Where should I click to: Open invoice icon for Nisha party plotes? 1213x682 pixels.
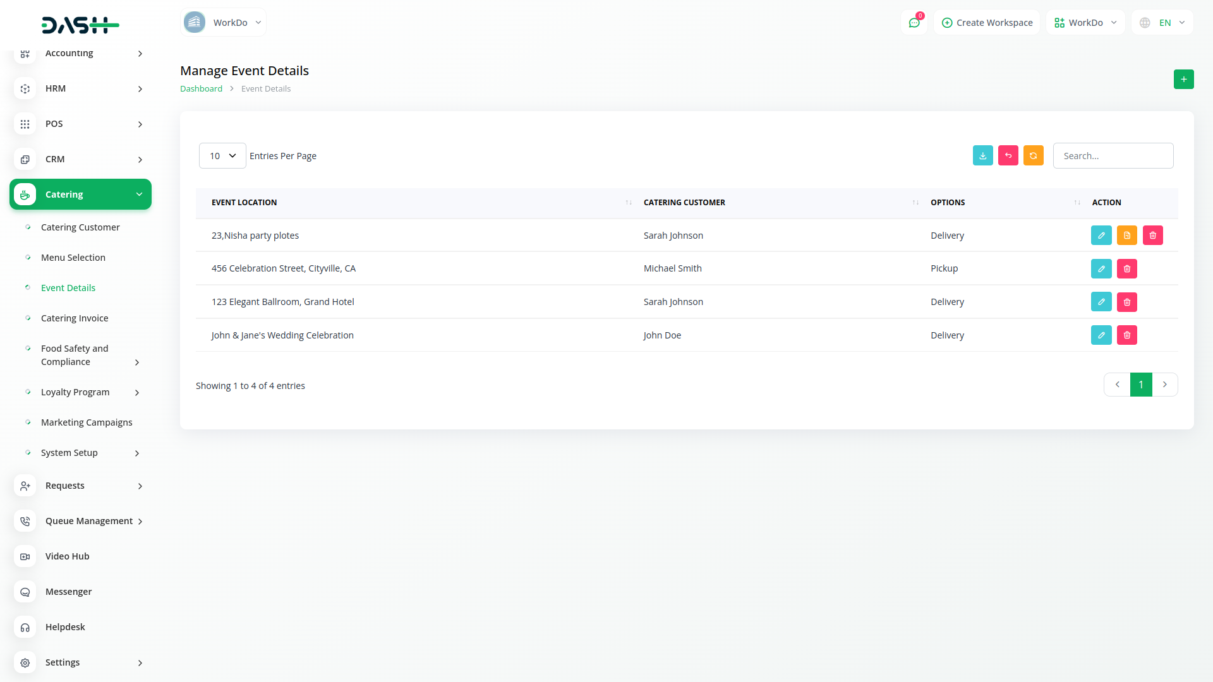[x=1126, y=236]
